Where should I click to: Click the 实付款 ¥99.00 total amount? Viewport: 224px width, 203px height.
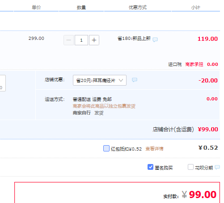pyautogui.click(x=199, y=194)
